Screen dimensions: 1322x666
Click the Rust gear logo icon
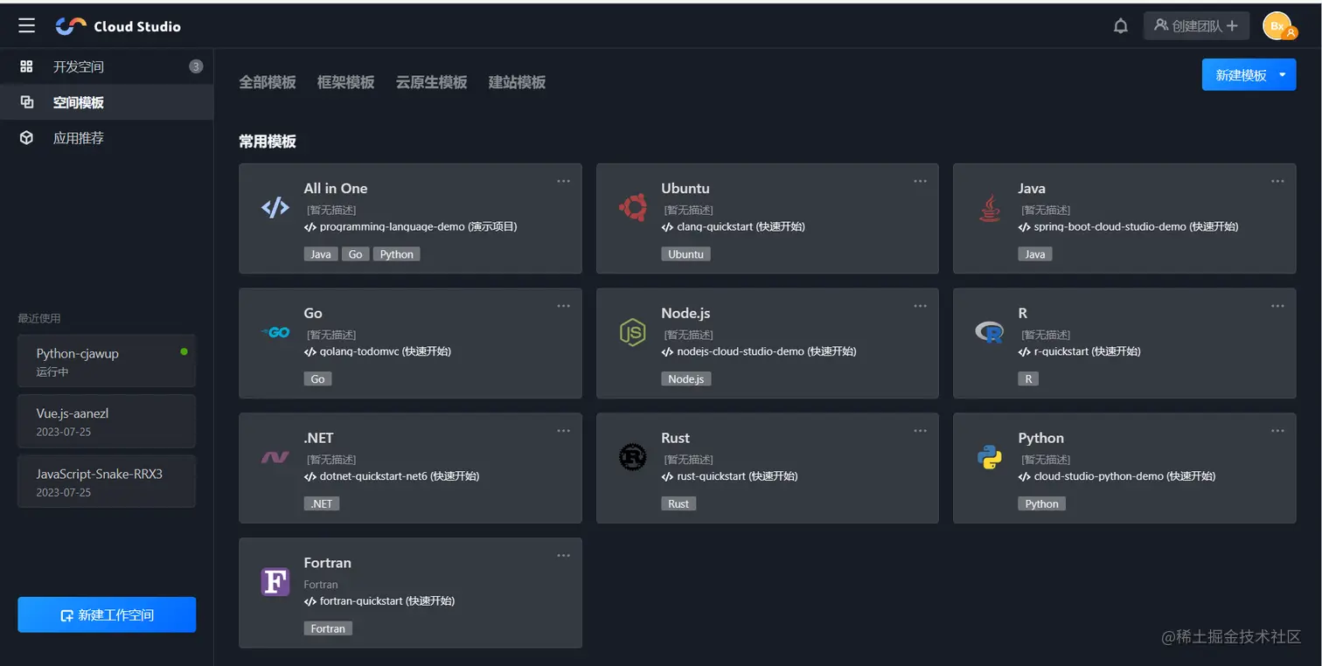(x=632, y=457)
